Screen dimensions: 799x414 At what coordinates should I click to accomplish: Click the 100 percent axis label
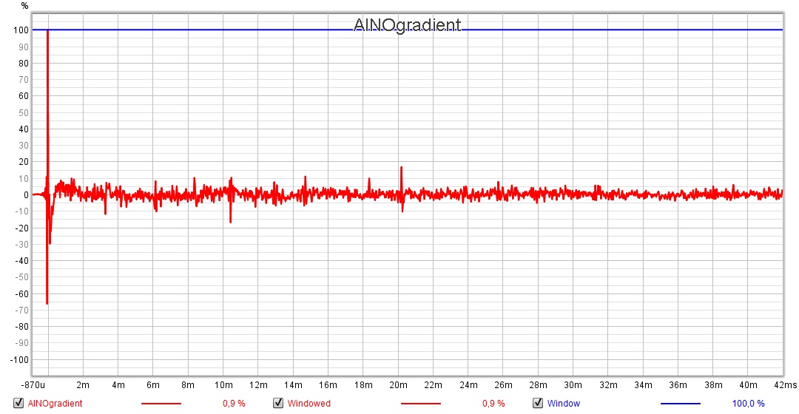click(x=21, y=30)
